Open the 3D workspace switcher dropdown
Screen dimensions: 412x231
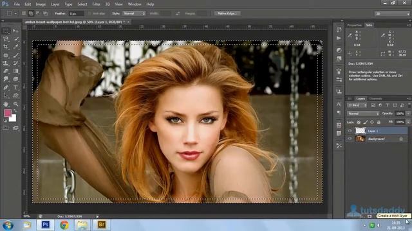pos(393,13)
